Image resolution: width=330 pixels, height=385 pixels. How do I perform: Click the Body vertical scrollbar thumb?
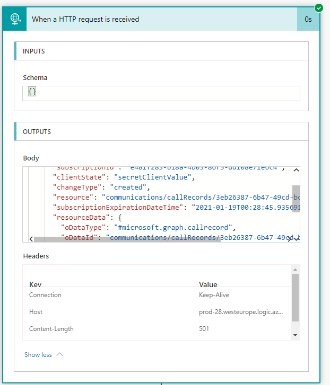pos(296,198)
